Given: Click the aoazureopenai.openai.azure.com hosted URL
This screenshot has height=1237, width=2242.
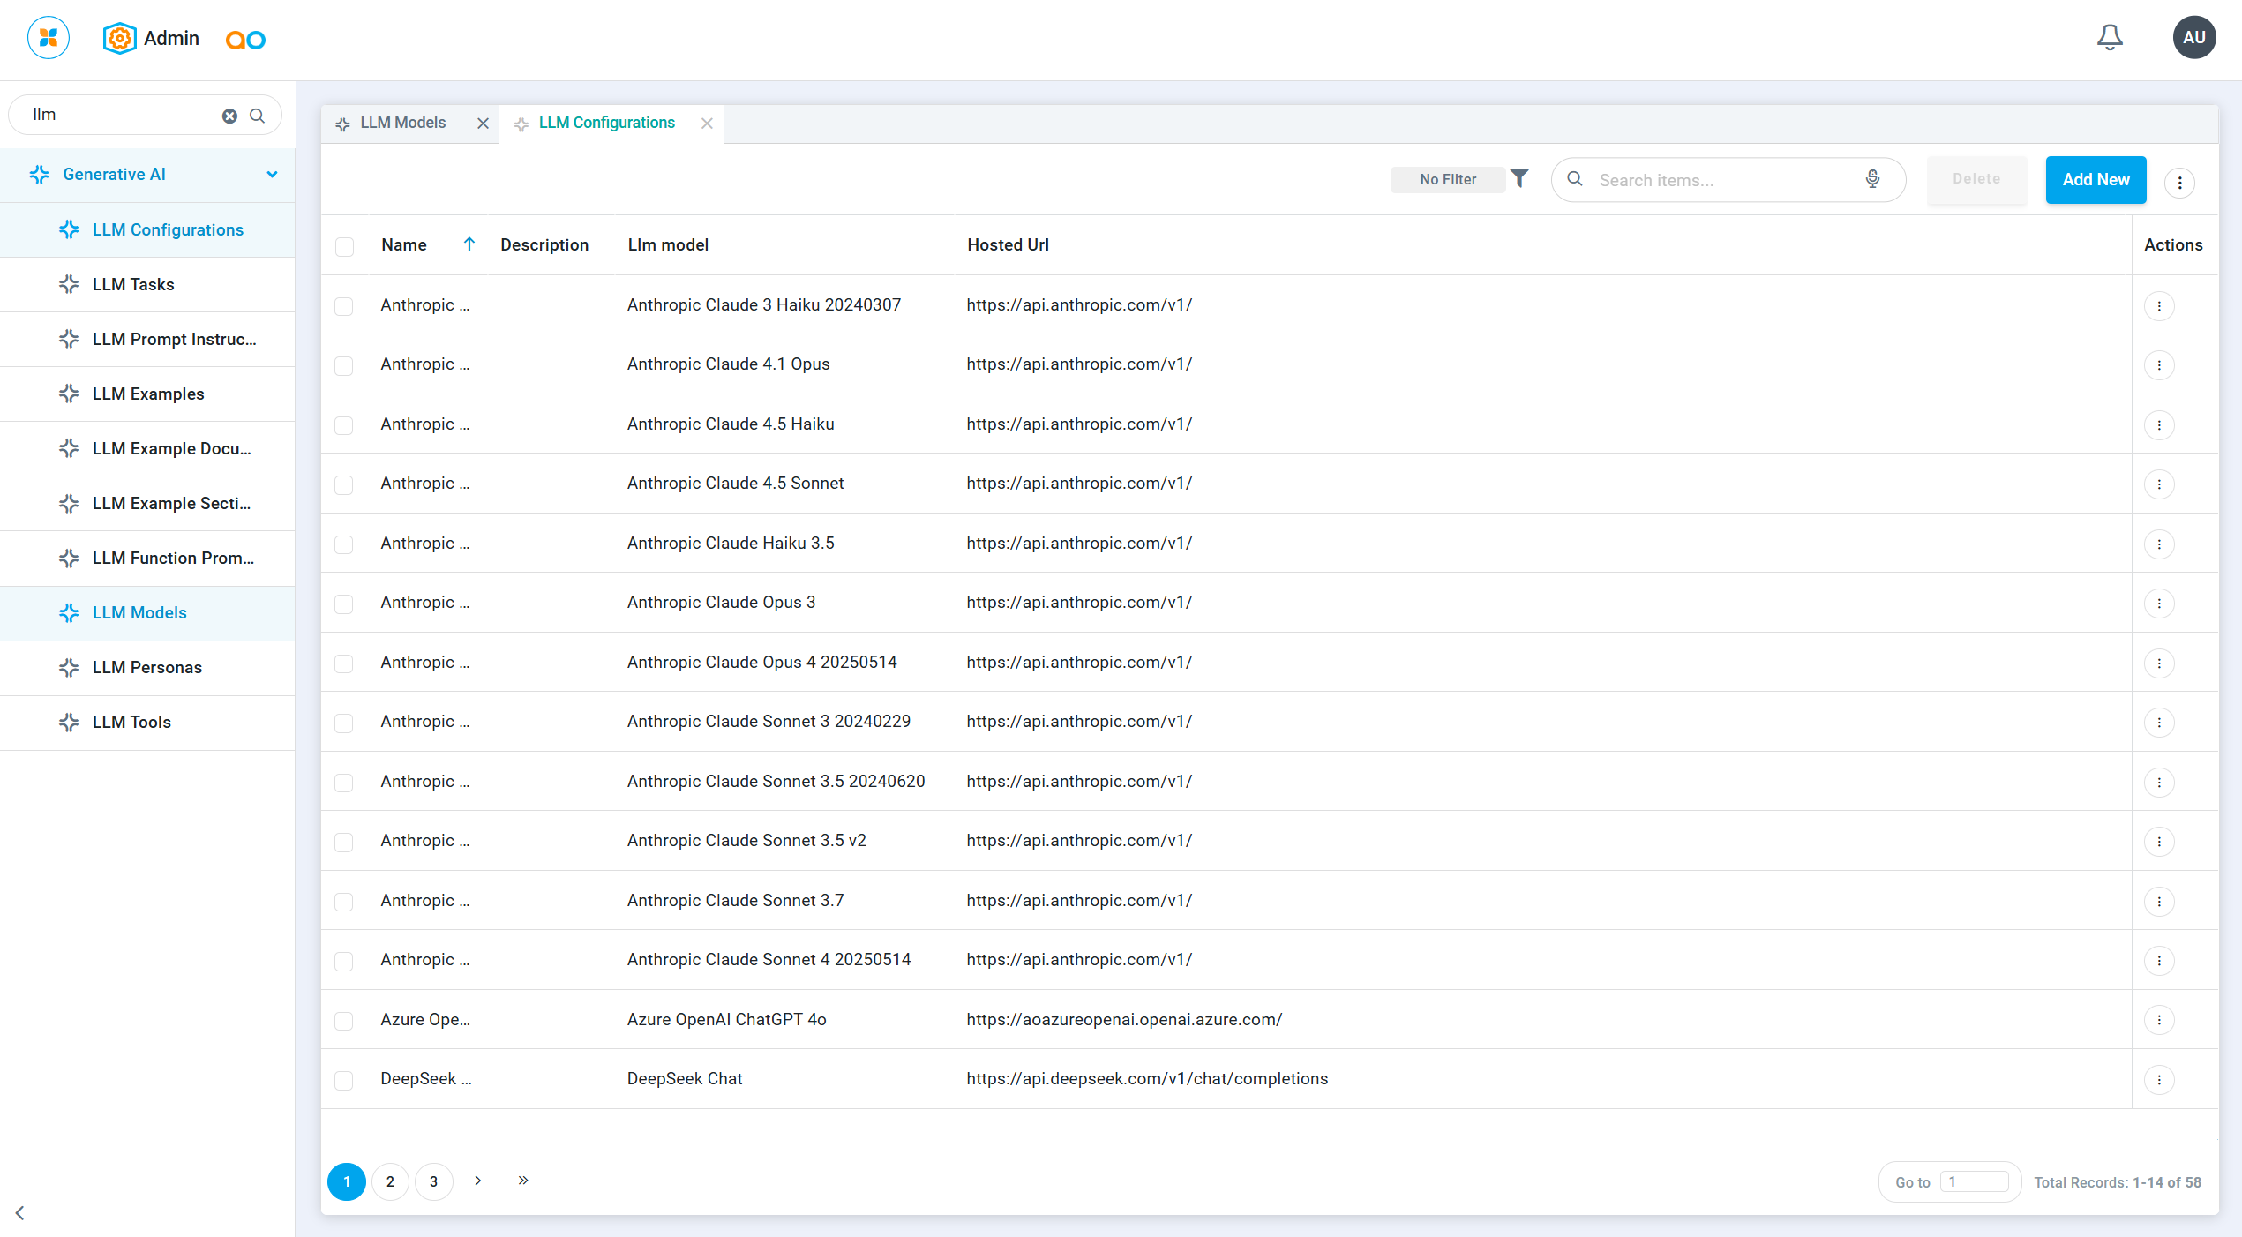Looking at the screenshot, I should pos(1124,1019).
